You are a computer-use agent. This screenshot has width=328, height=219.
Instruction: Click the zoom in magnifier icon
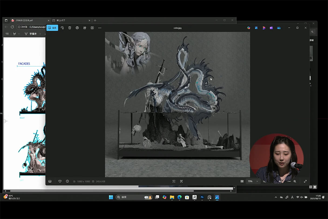click(295, 181)
